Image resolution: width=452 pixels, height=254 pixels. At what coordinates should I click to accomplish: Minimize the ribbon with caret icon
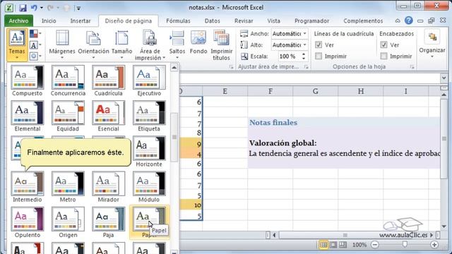pos(398,20)
